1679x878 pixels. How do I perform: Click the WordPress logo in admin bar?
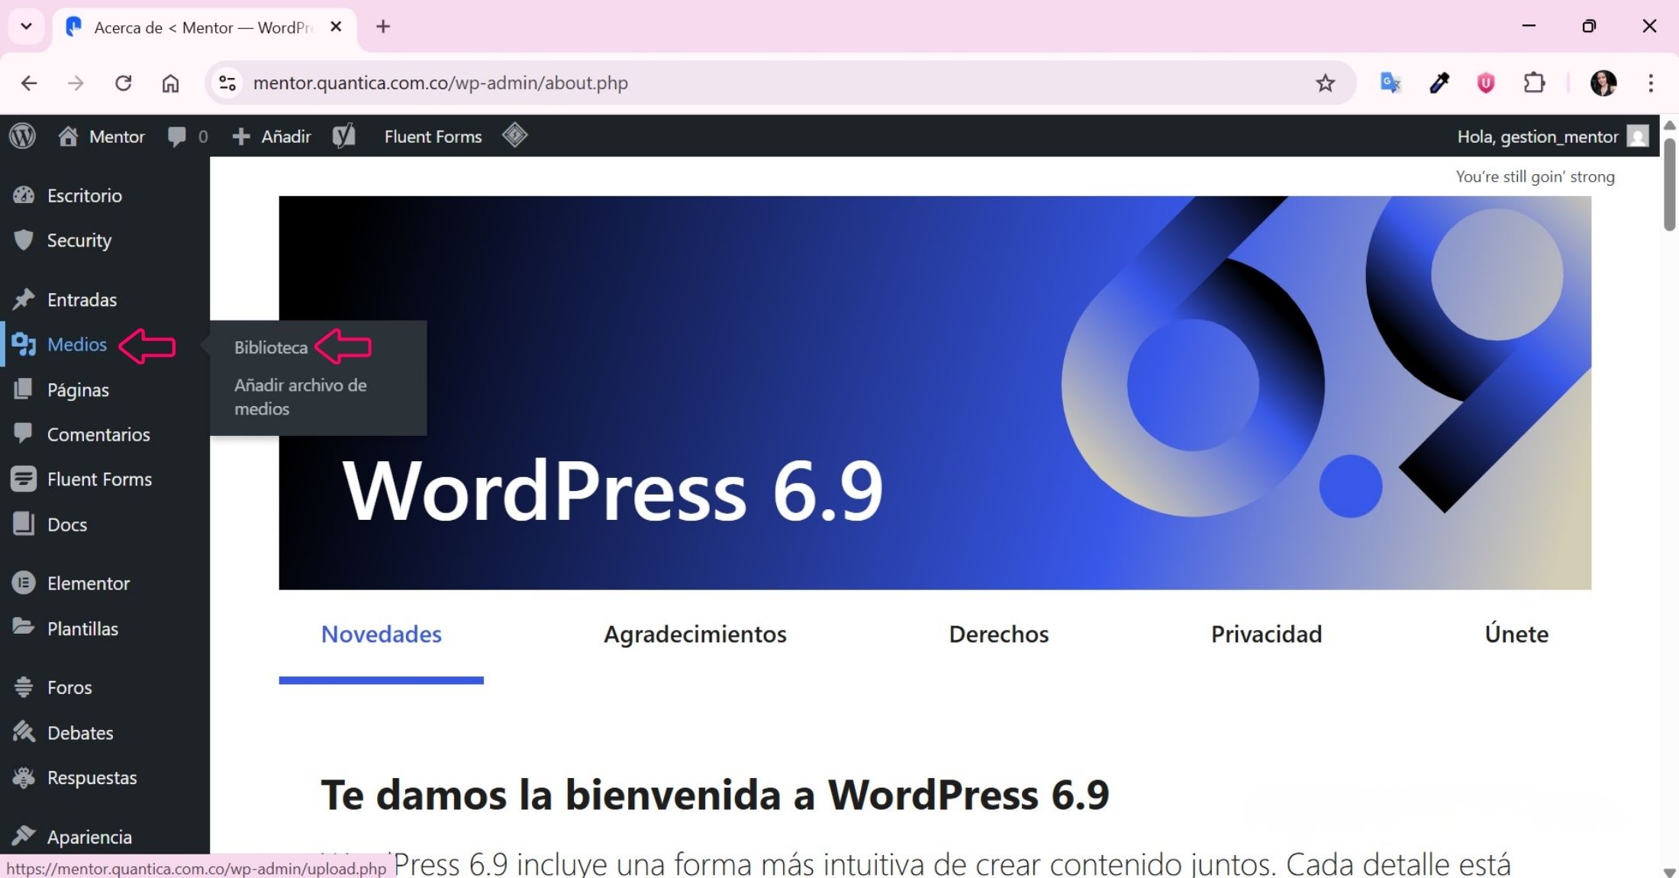coord(23,136)
